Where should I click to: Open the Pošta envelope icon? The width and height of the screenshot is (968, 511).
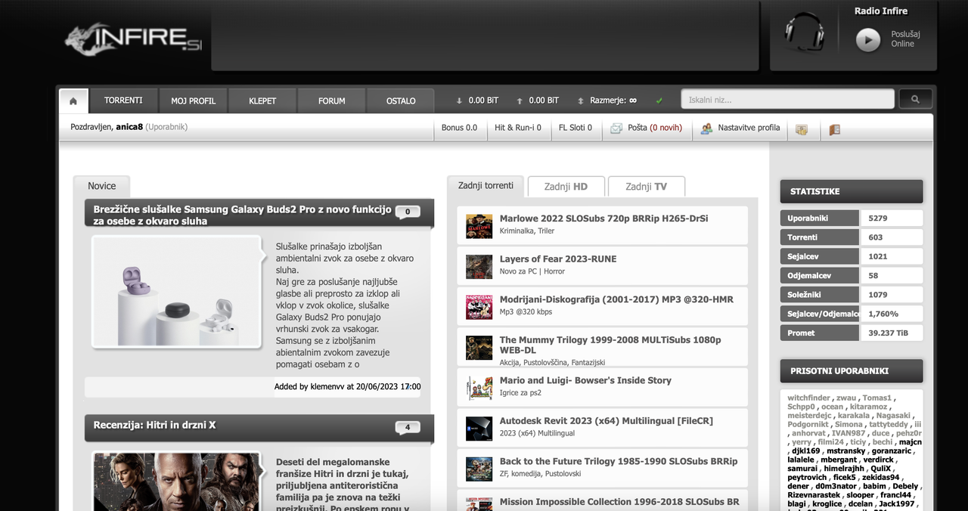tap(616, 129)
